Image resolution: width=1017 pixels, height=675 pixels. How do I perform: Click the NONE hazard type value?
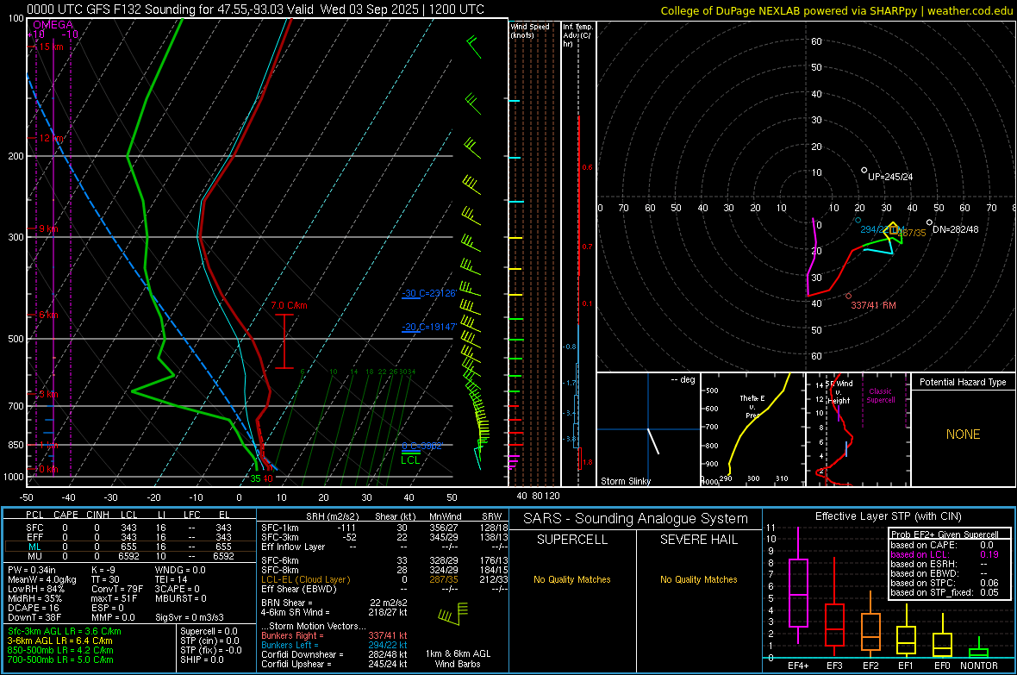[963, 434]
